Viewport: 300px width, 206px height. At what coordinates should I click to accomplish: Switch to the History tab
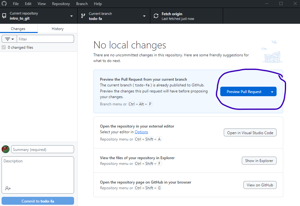point(58,28)
